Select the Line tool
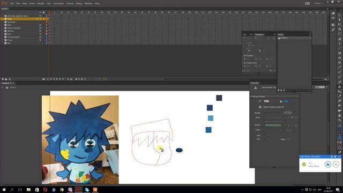The height and width of the screenshot is (193, 343). (x=339, y=48)
